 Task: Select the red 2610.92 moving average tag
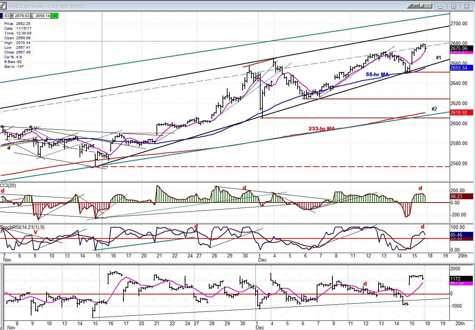461,112
